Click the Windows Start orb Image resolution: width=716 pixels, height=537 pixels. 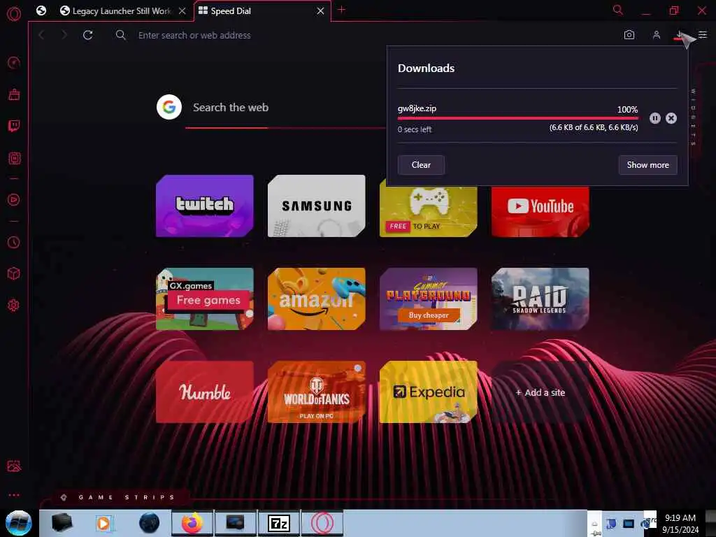19,523
